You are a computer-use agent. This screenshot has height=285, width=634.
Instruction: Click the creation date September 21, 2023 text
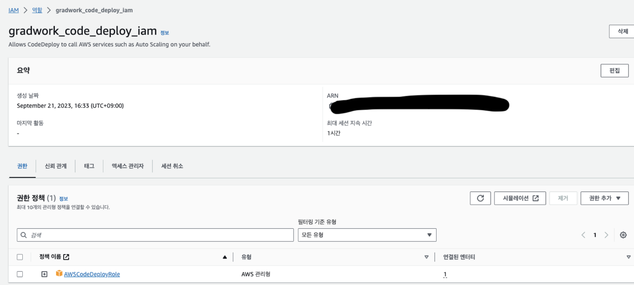click(70, 106)
